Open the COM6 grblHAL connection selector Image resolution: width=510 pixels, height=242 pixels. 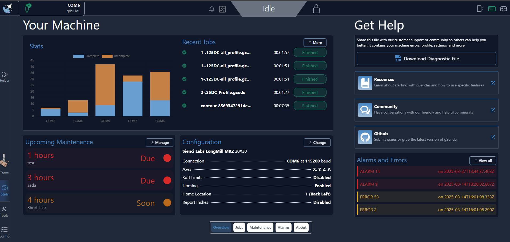[x=51, y=8]
